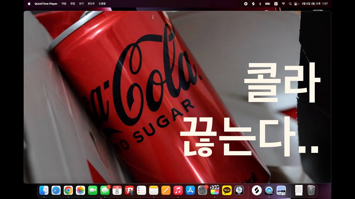Open the Notes app in the Dock
This screenshot has height=199, width=355.
click(x=154, y=190)
